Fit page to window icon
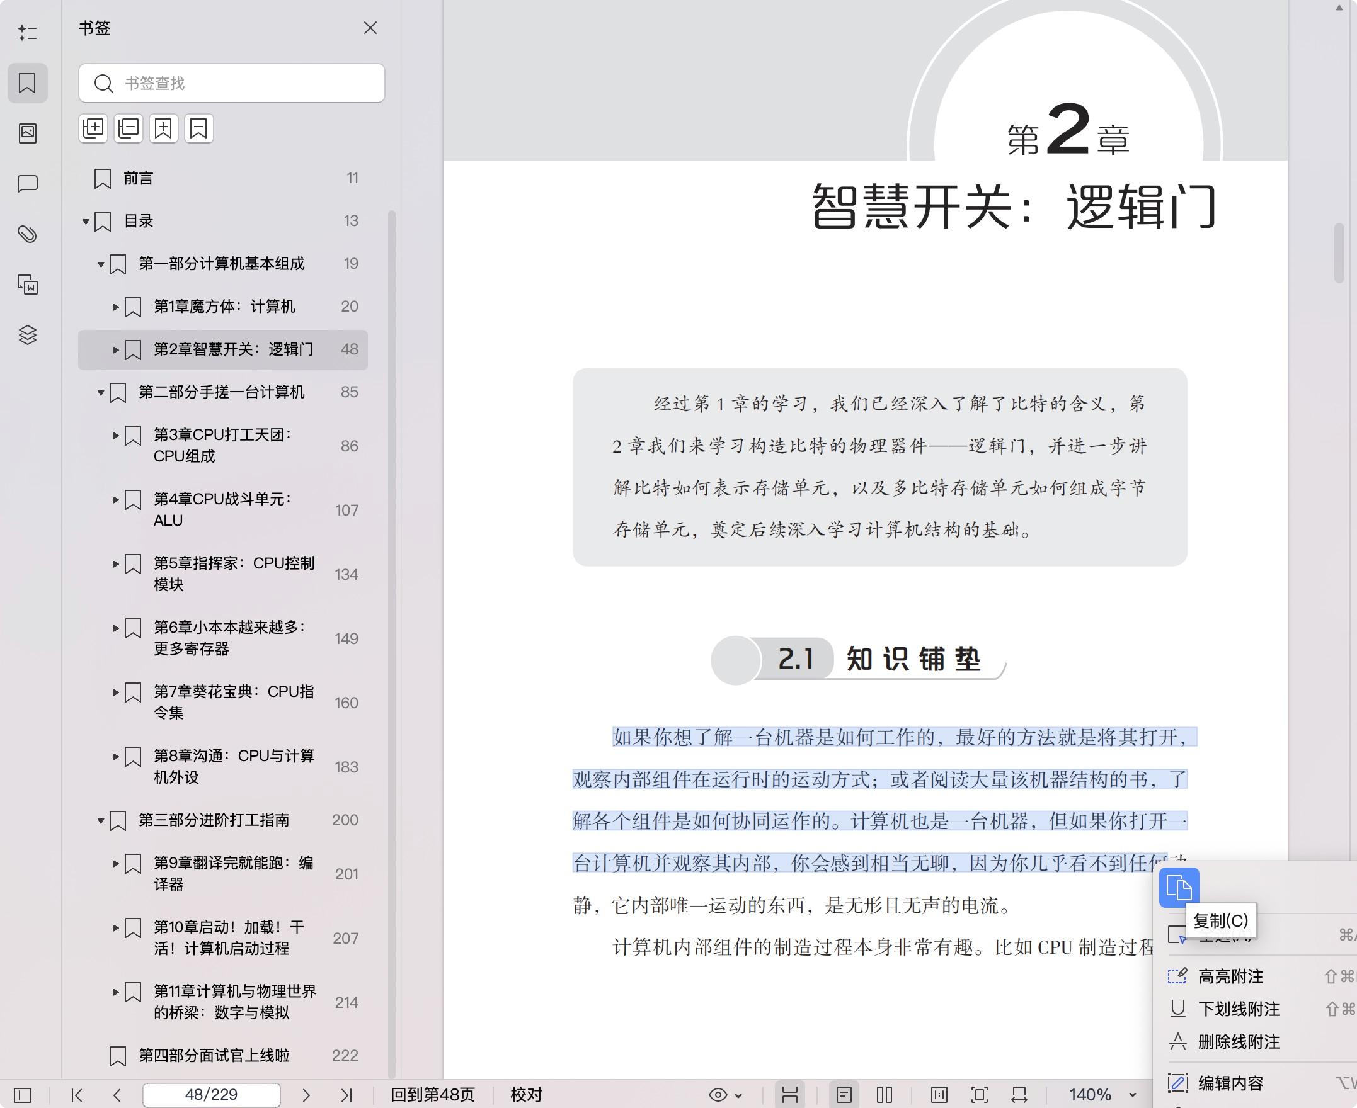 [979, 1095]
